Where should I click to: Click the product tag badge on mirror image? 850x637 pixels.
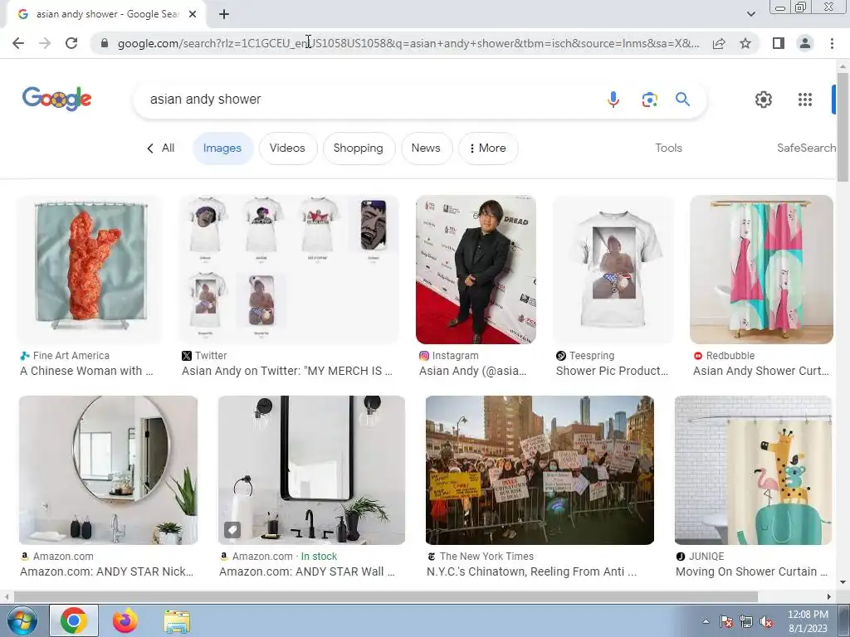click(x=232, y=530)
